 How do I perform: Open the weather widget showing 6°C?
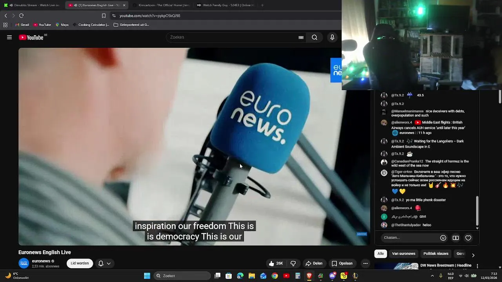pyautogui.click(x=17, y=276)
